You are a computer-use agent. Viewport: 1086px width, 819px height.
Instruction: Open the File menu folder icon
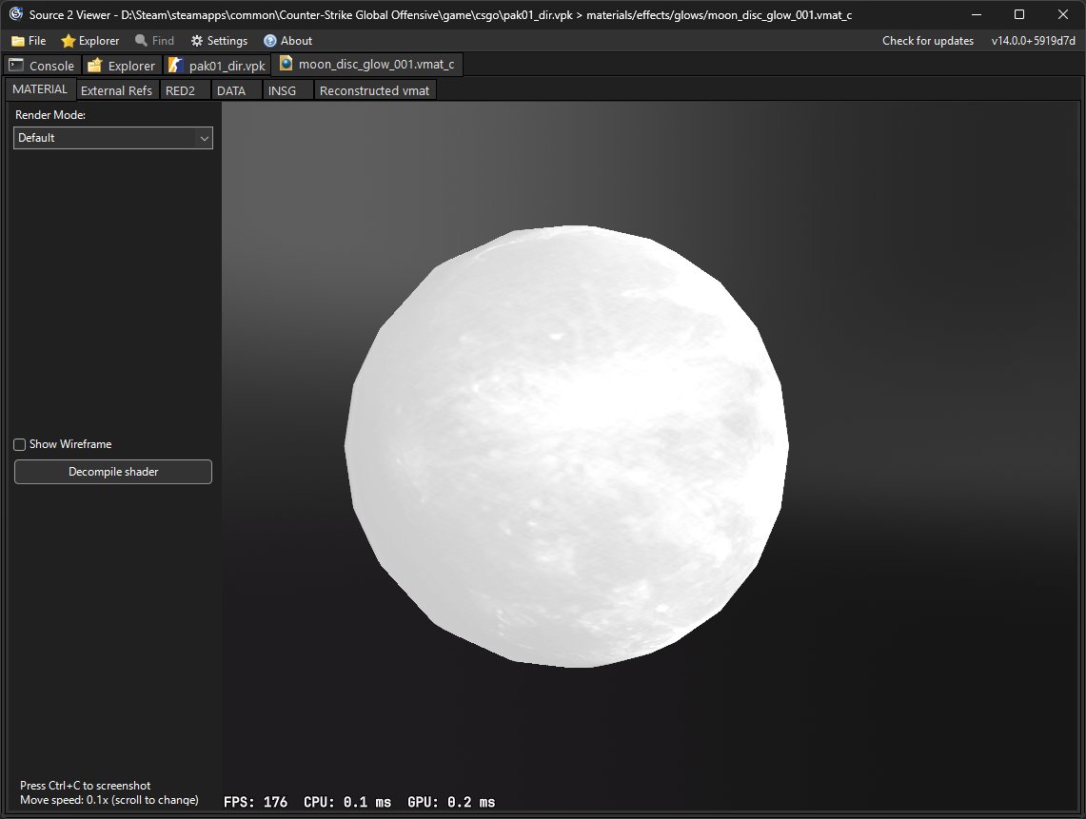[x=18, y=41]
